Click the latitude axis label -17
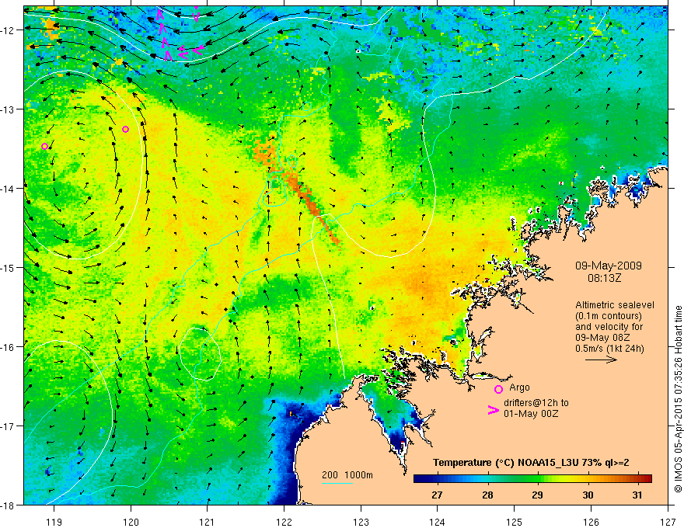The height and width of the screenshot is (528, 684). [8, 426]
